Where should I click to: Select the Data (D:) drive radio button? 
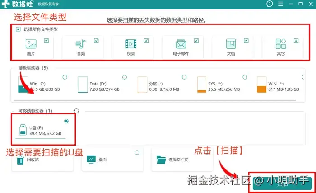[x=125, y=77]
